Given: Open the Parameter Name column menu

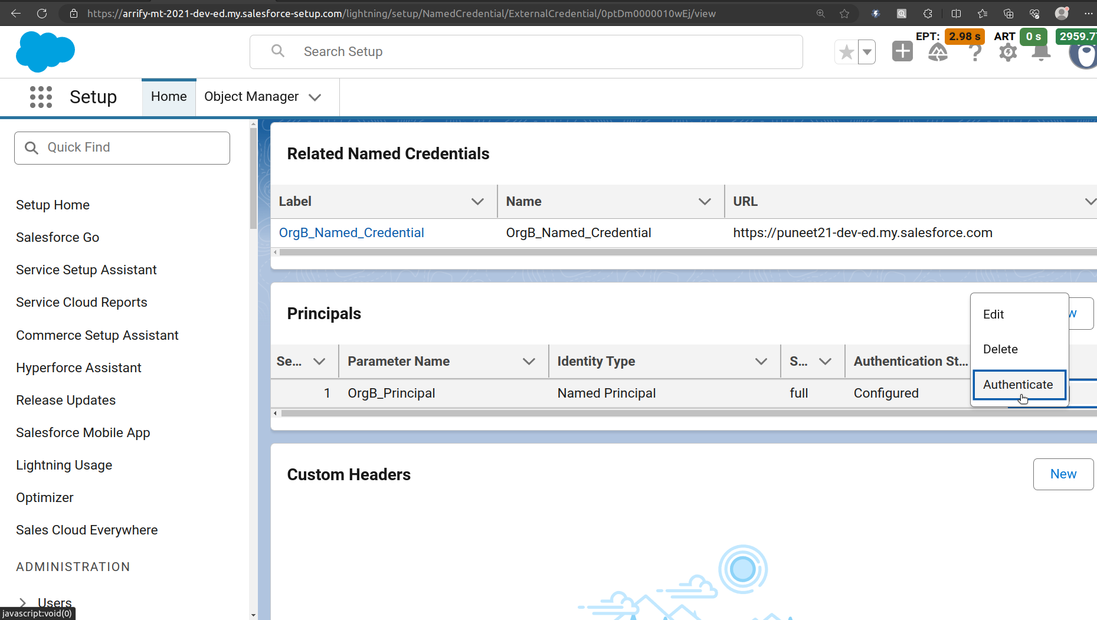Looking at the screenshot, I should pyautogui.click(x=529, y=362).
